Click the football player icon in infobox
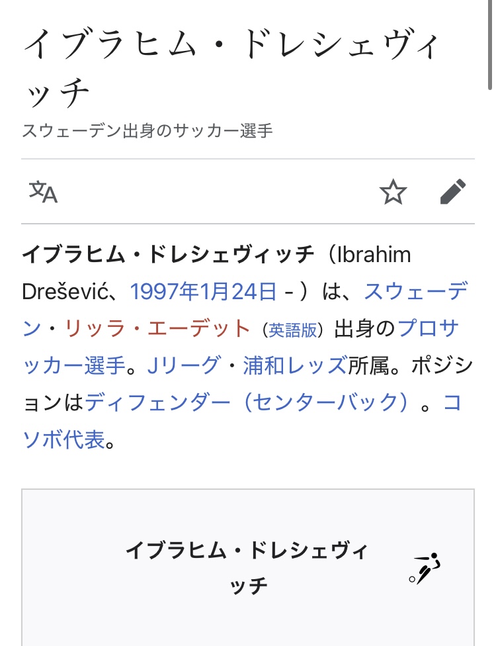The width and height of the screenshot is (496, 646). coord(425,568)
